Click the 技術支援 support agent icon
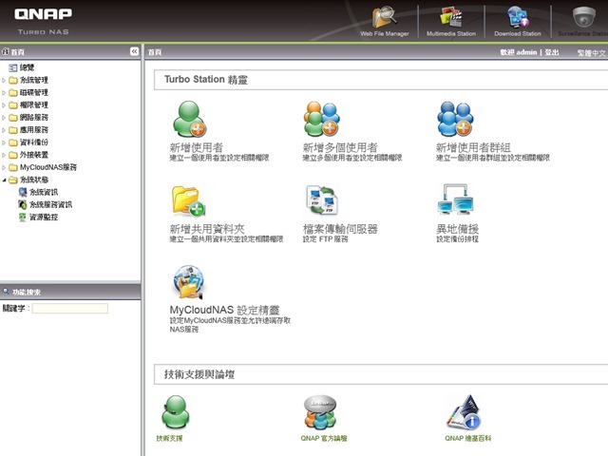This screenshot has height=456, width=608. [x=175, y=412]
